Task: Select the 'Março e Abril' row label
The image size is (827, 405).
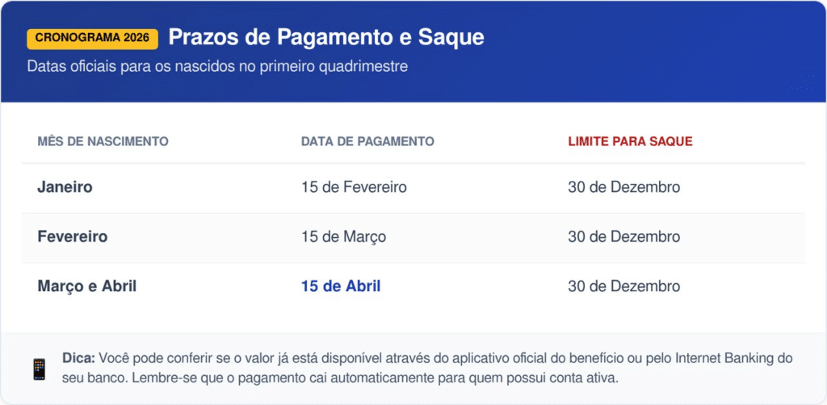Action: click(x=86, y=286)
